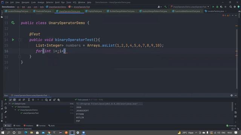Open the Run tool window button

8,126
